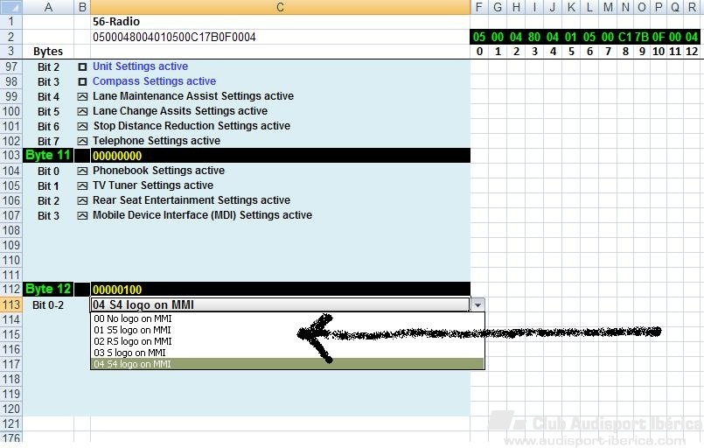Select the '56-Radio' title cell

pyautogui.click(x=116, y=22)
